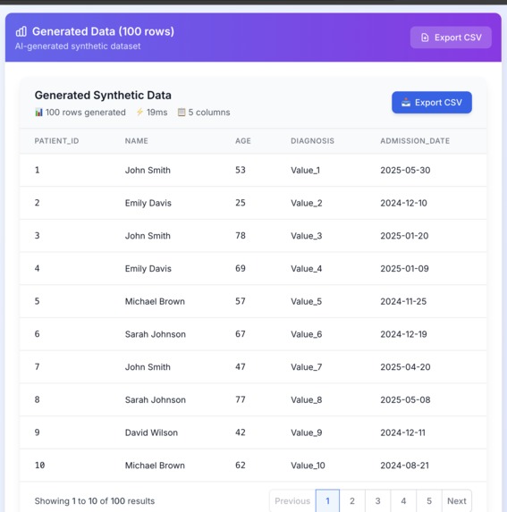Click the 100 rows generated label

tap(86, 113)
